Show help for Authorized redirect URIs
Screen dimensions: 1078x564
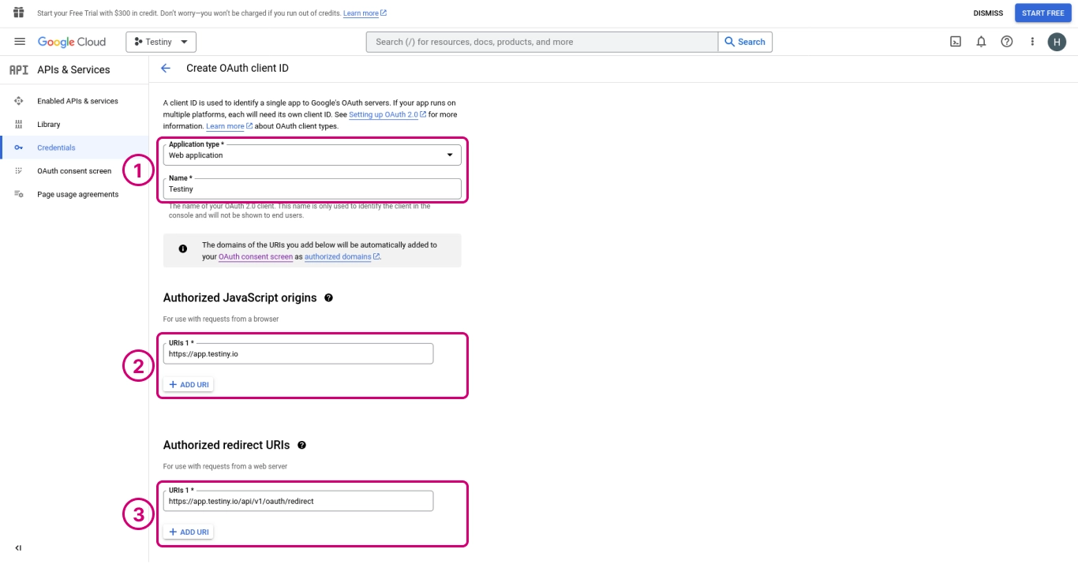(x=301, y=446)
